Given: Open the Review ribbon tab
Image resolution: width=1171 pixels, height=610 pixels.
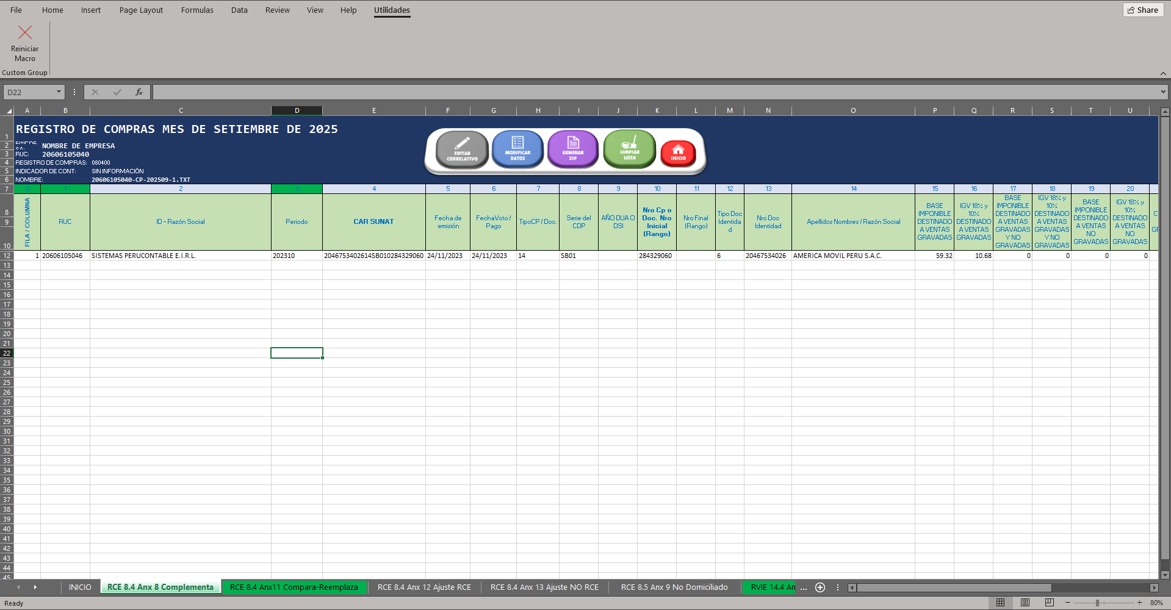Looking at the screenshot, I should 278,10.
